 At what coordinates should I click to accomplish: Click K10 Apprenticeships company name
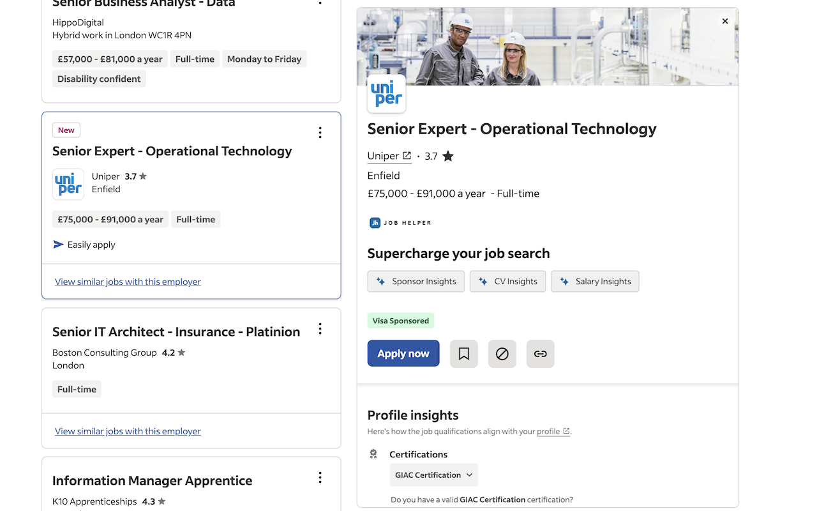(x=94, y=501)
